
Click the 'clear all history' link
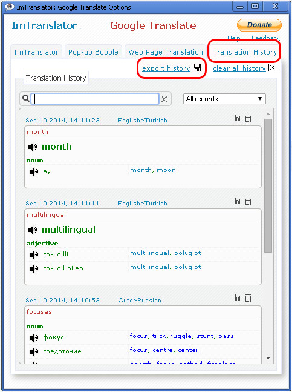pyautogui.click(x=239, y=68)
